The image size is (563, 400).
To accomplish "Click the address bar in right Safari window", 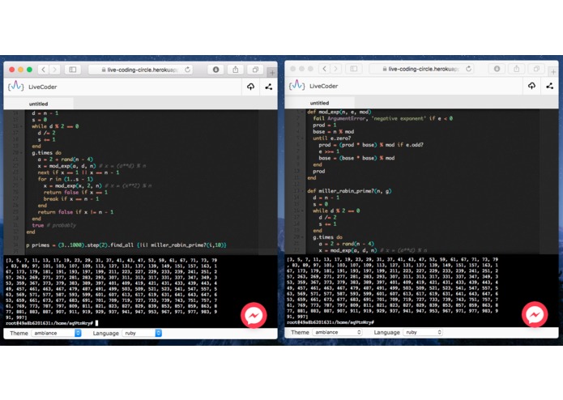I will coord(421,69).
